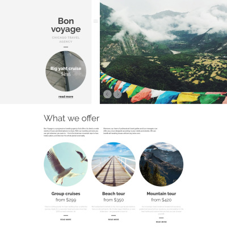Select the Group cruises heading
Screen dimensions: 227x227
coord(66,194)
